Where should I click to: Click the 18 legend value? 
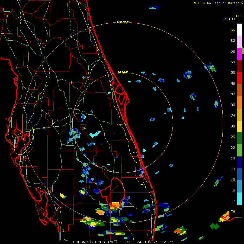pos(233,158)
